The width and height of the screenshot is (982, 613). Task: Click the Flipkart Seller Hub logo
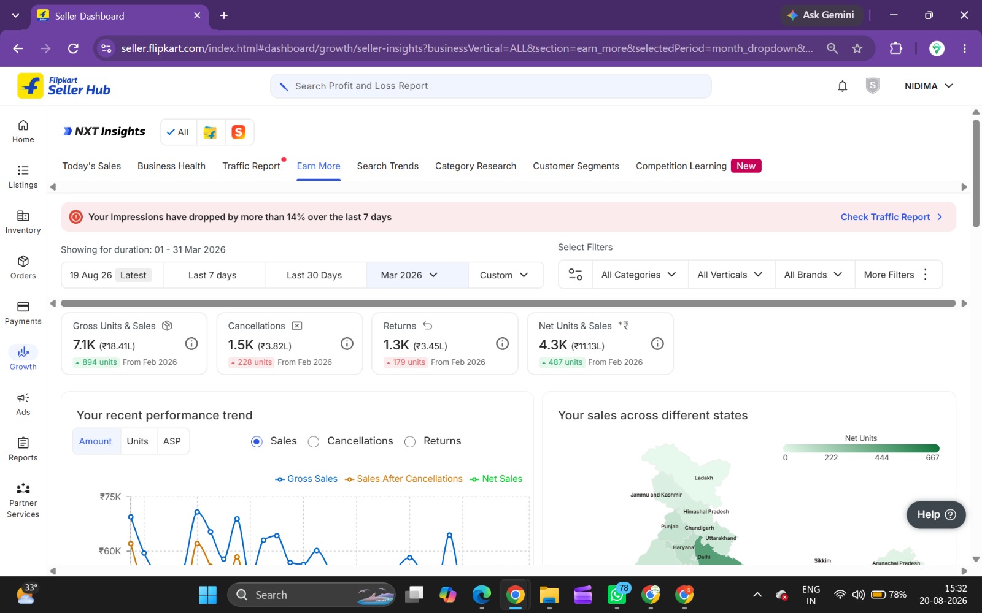pyautogui.click(x=64, y=86)
